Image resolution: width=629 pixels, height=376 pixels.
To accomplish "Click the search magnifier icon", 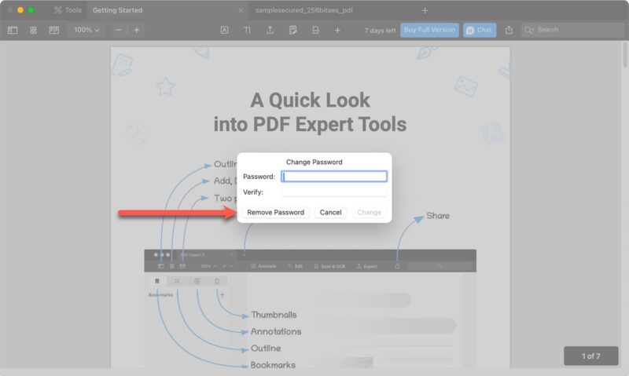I will point(528,30).
